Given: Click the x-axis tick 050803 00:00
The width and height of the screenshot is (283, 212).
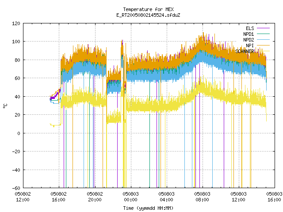Looking at the screenshot, I should [x=131, y=197].
